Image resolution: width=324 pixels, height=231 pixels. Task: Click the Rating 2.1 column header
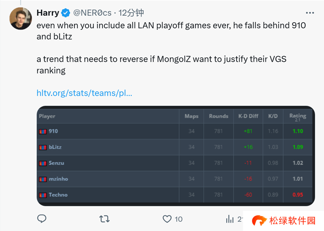(297, 116)
